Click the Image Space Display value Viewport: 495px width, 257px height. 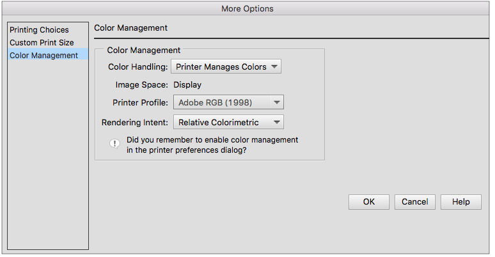point(187,84)
